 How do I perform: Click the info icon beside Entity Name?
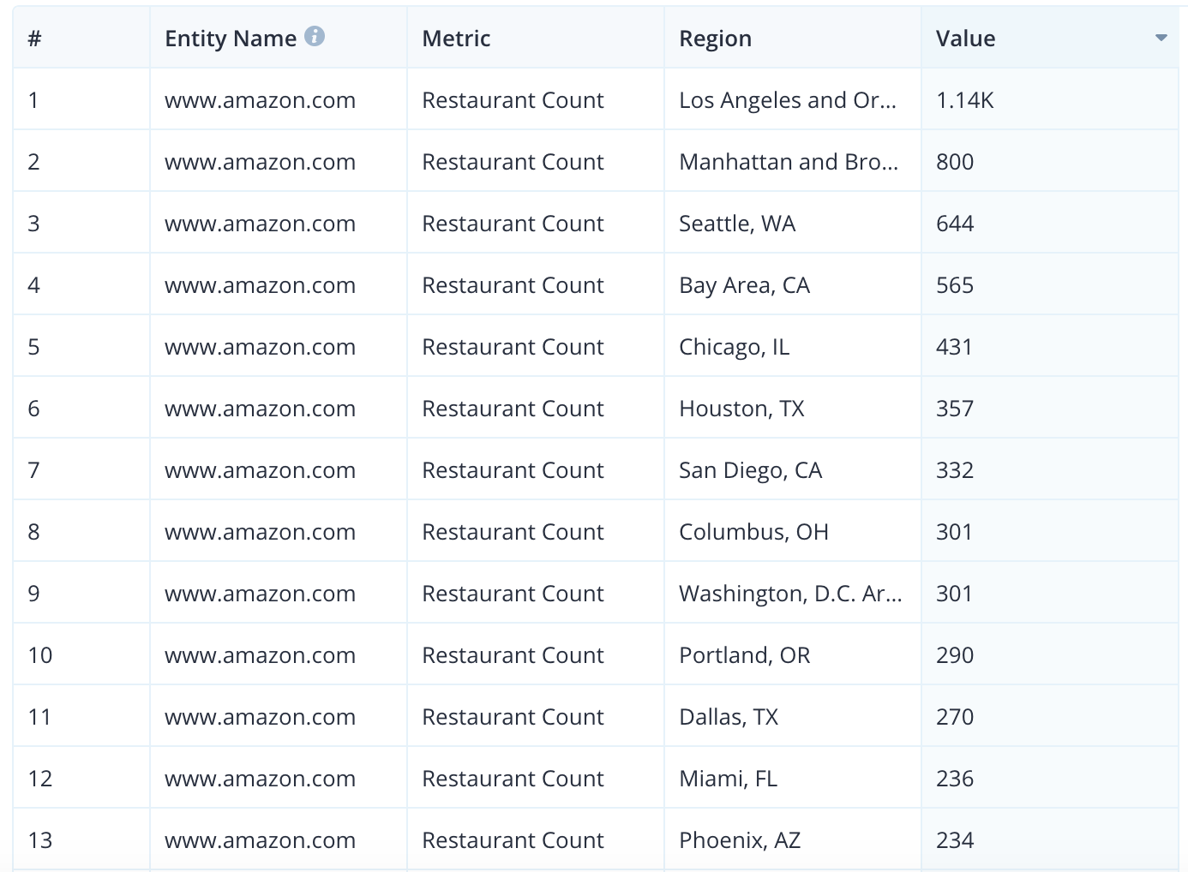pyautogui.click(x=315, y=36)
